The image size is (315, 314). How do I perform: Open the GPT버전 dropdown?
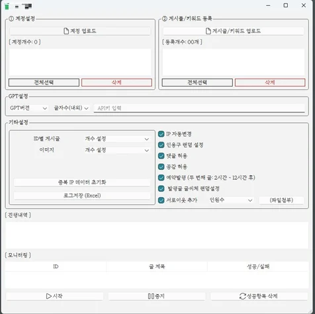pyautogui.click(x=28, y=108)
